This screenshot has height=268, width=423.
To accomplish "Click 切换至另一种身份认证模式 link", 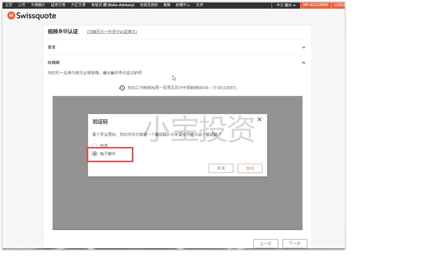I will (112, 32).
